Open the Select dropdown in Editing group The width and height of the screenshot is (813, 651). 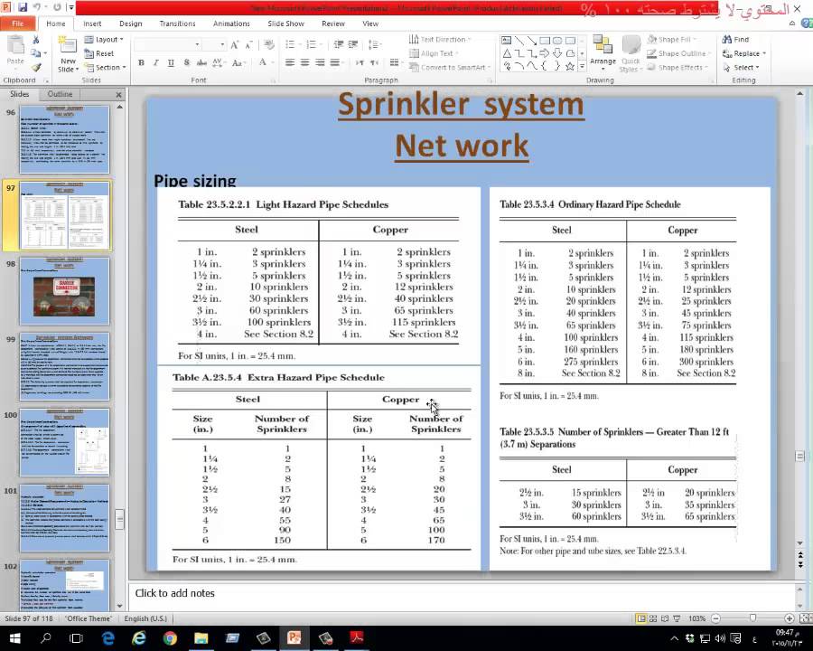pyautogui.click(x=741, y=68)
